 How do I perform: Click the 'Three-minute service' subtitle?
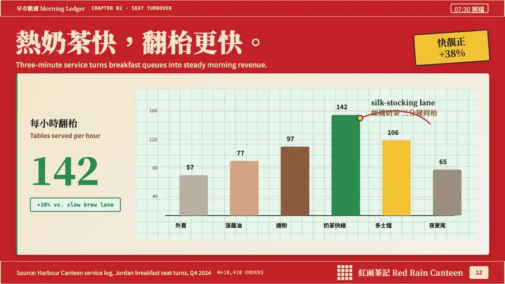(141, 65)
